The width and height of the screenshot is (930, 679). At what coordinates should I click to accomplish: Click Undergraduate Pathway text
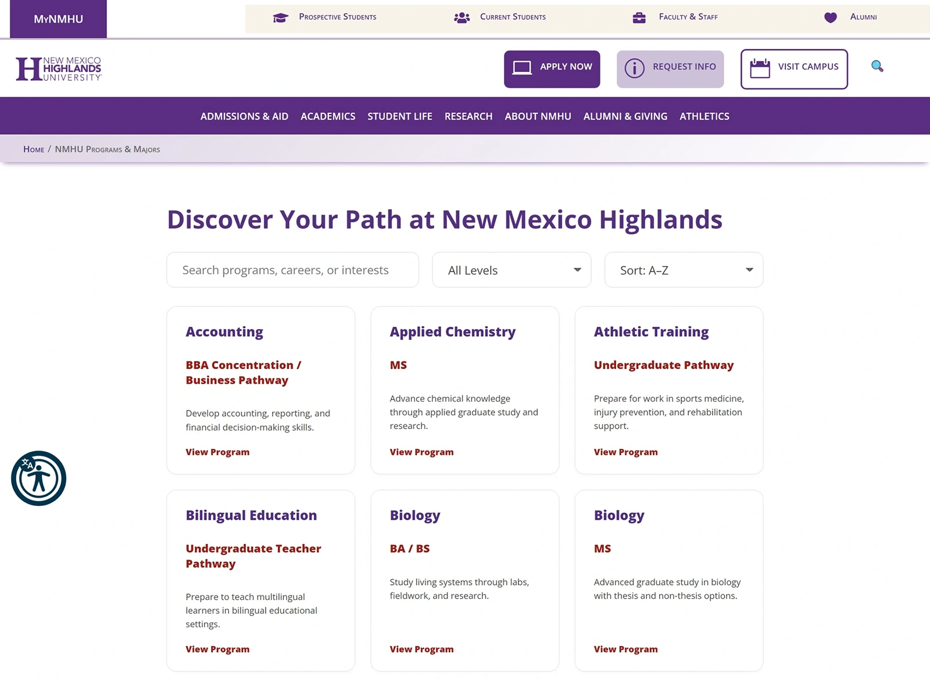tap(664, 365)
